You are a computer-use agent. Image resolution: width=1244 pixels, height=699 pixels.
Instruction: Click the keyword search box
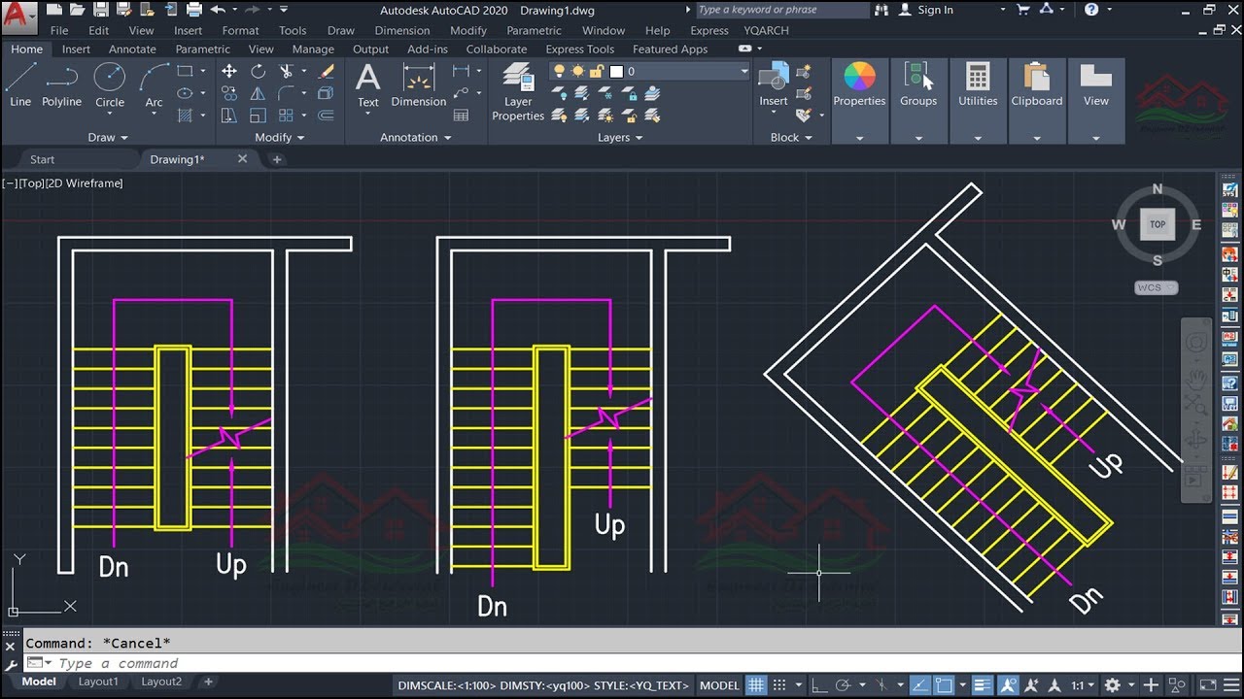(782, 10)
